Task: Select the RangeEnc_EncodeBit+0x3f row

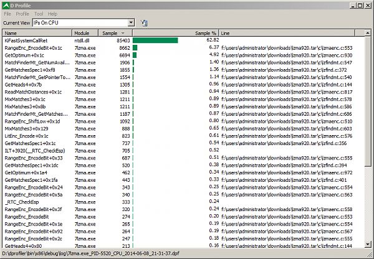Action: [x=184, y=209]
